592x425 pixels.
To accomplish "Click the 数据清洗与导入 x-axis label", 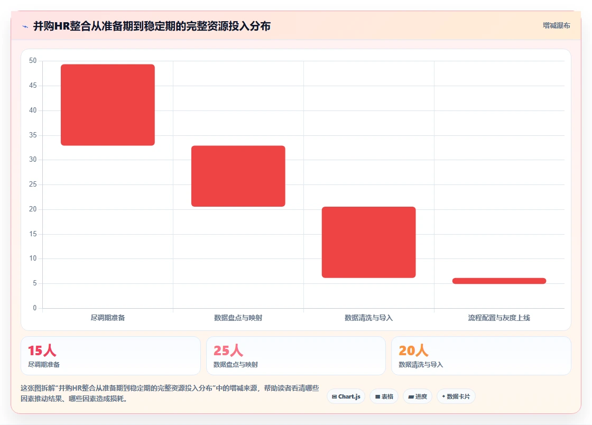I will pyautogui.click(x=368, y=318).
